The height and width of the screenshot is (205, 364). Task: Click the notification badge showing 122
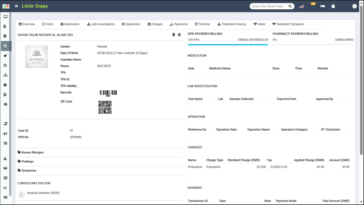313,4
